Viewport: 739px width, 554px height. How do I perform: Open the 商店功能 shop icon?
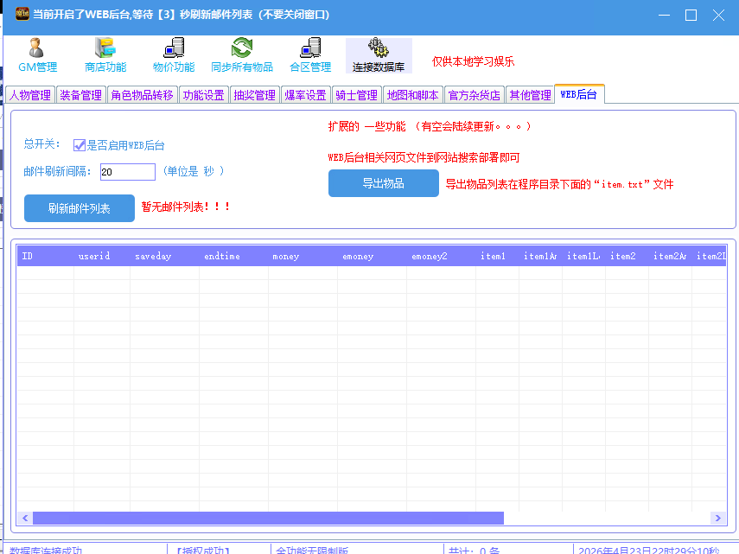(x=105, y=54)
